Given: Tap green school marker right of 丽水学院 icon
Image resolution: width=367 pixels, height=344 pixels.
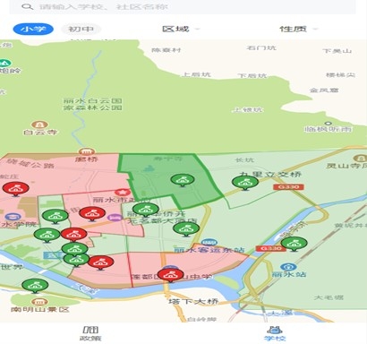Looking at the screenshot, I should coord(55,217).
